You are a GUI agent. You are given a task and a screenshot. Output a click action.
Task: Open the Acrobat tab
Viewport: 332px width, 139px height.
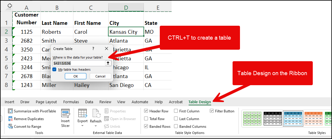(176, 102)
